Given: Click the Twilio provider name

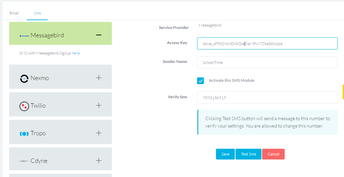Looking at the screenshot, I should (x=38, y=105).
